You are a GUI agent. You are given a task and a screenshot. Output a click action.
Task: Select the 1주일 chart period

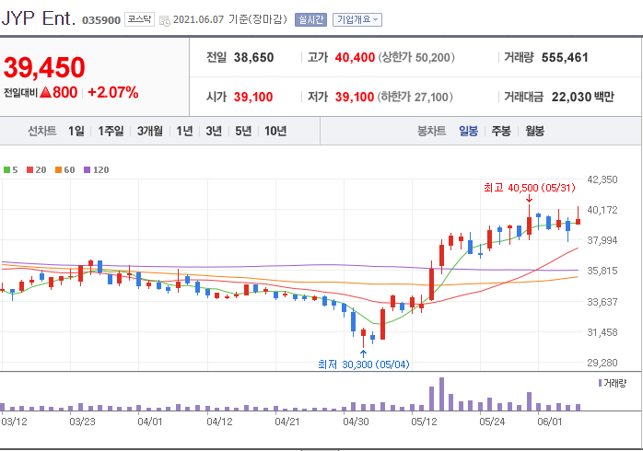pos(111,131)
